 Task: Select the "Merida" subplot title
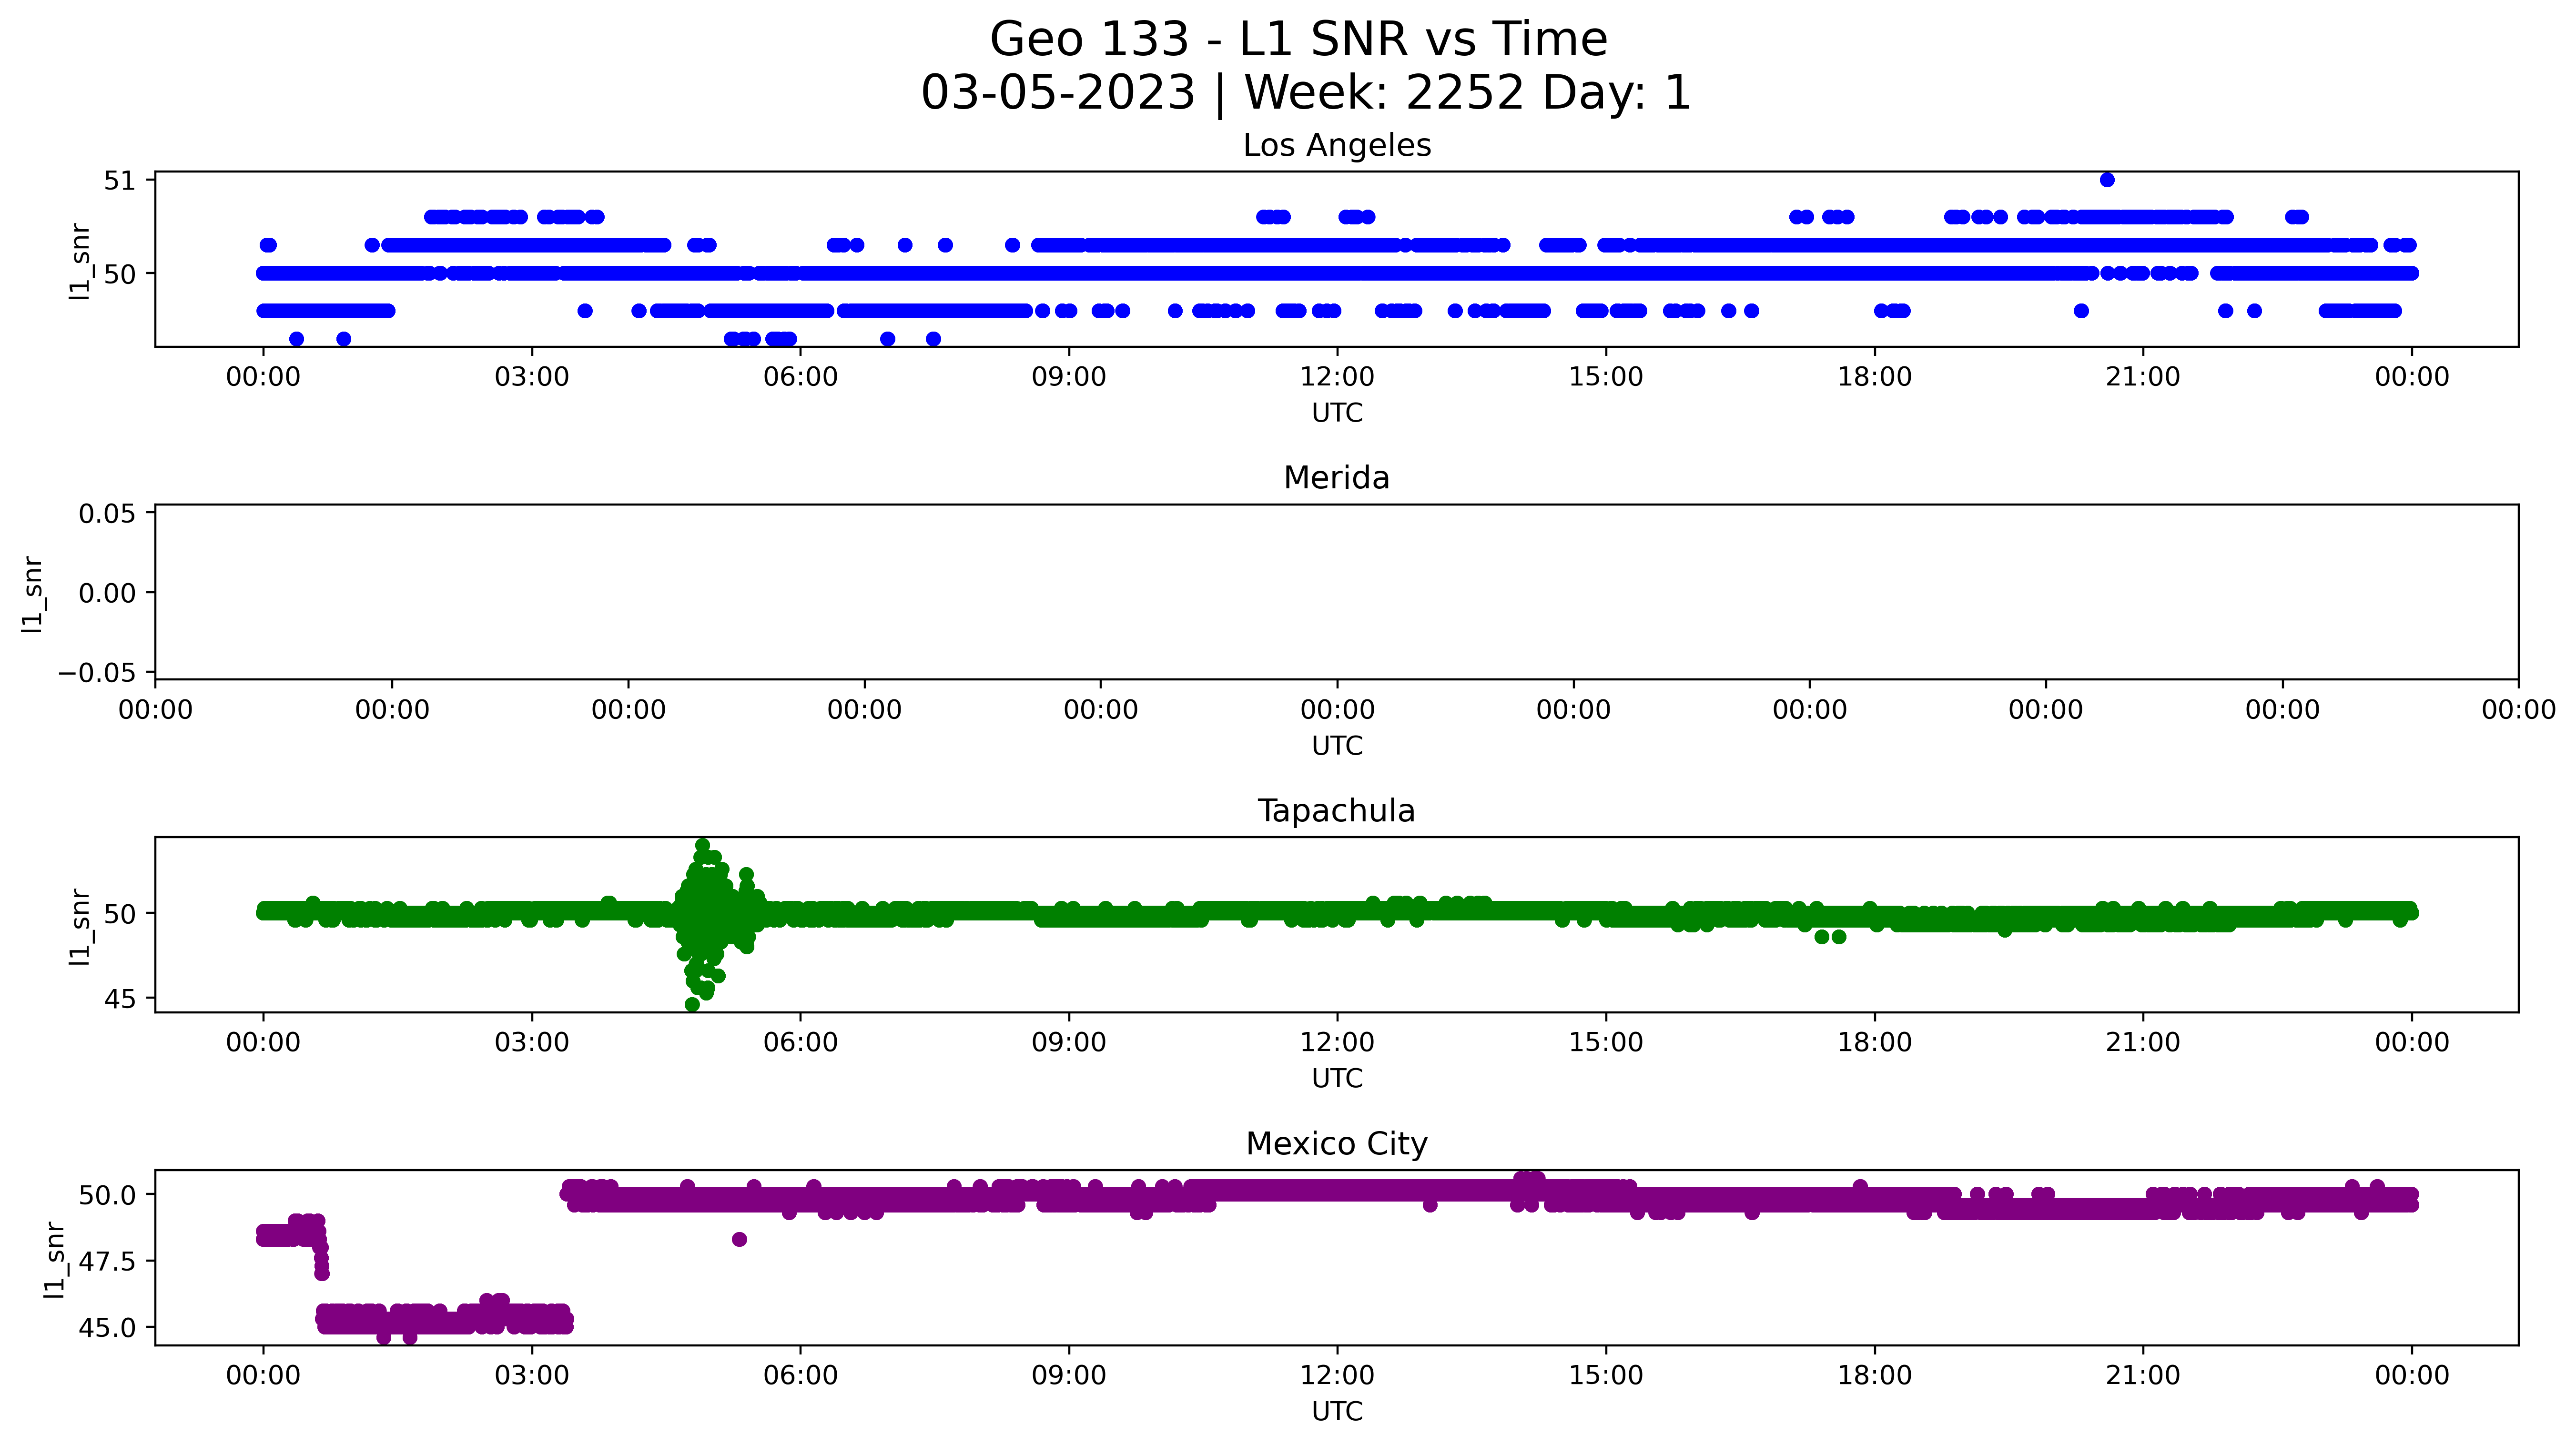(1337, 478)
